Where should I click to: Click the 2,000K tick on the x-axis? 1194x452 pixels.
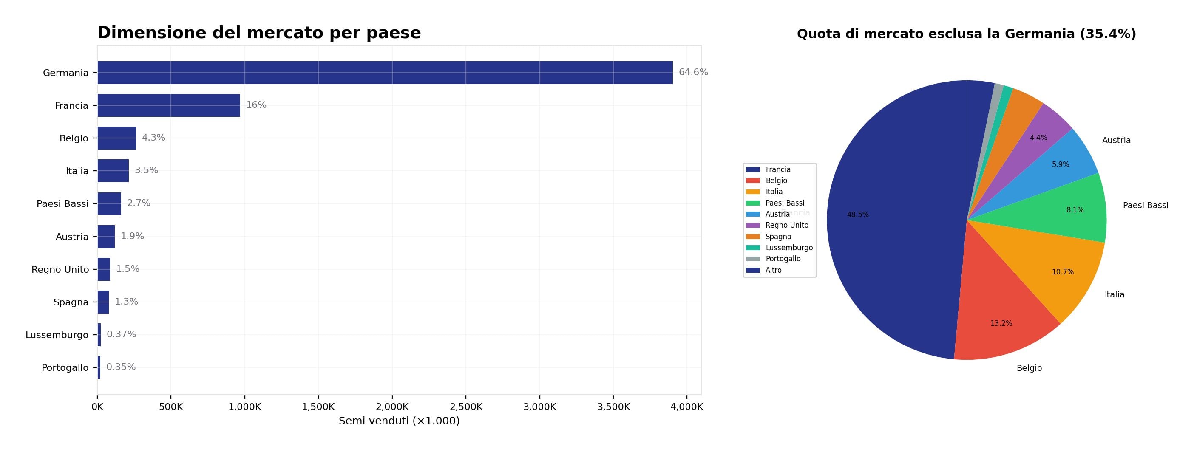[392, 407]
